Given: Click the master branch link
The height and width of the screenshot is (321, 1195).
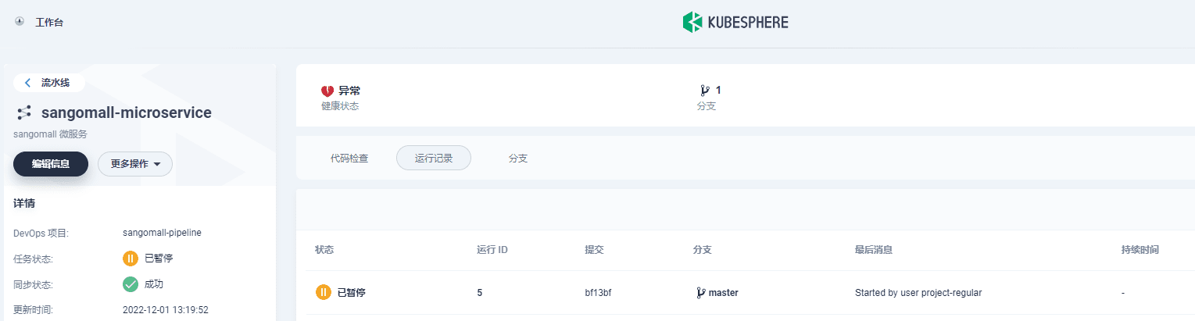Looking at the screenshot, I should 724,293.
